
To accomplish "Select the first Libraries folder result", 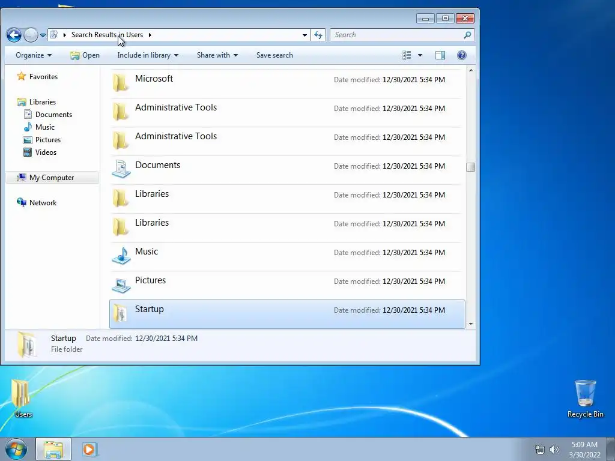I will coord(287,198).
